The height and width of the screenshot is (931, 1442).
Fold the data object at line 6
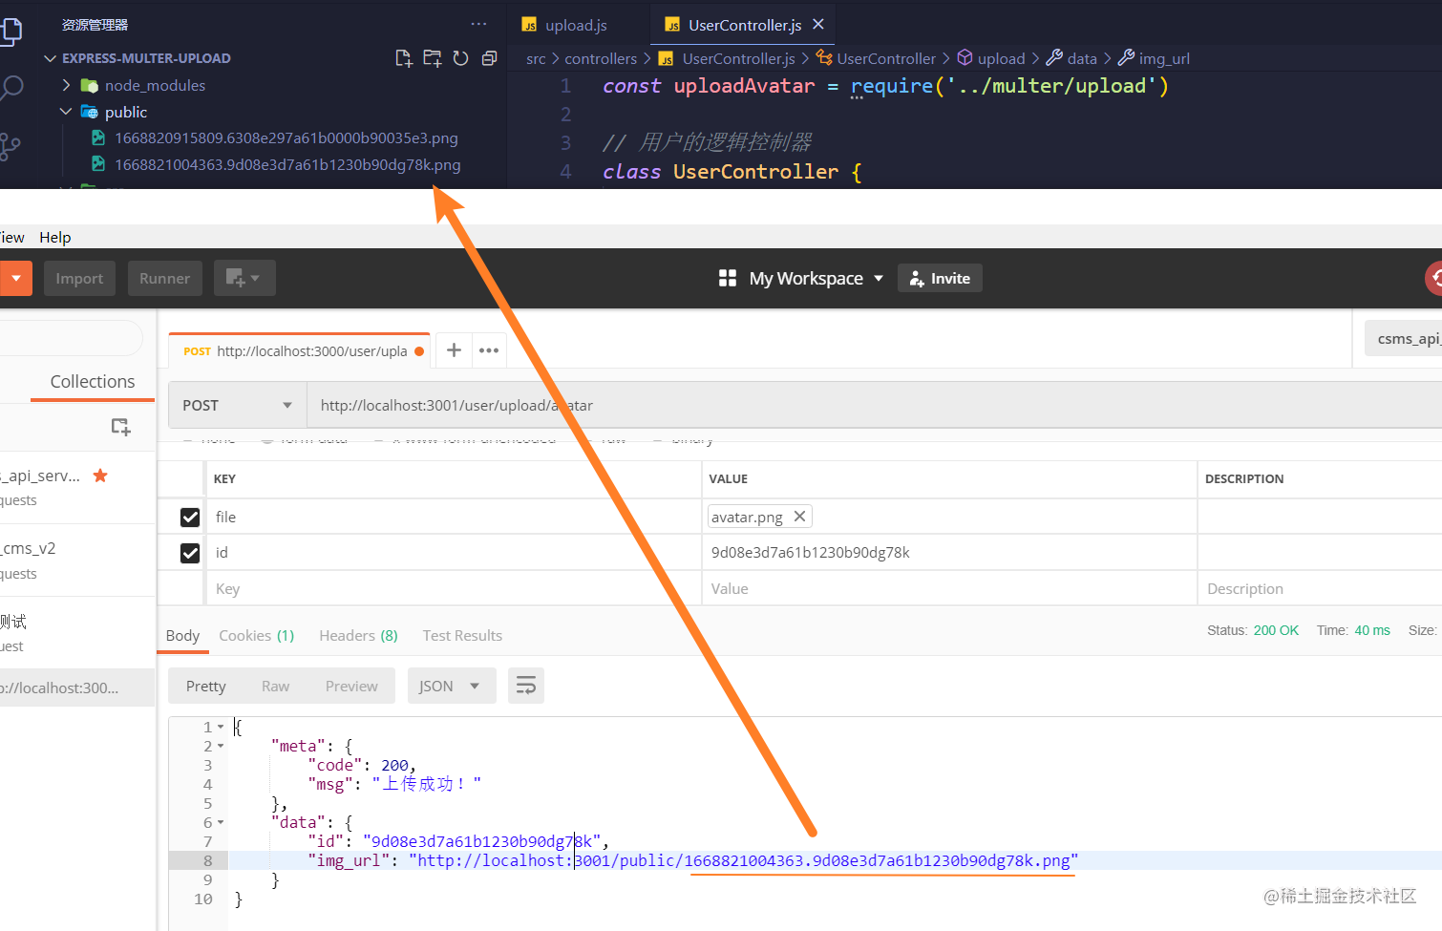click(221, 823)
